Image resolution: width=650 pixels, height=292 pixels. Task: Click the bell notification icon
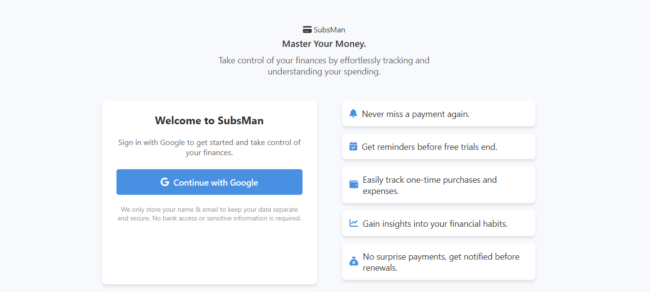pos(353,114)
